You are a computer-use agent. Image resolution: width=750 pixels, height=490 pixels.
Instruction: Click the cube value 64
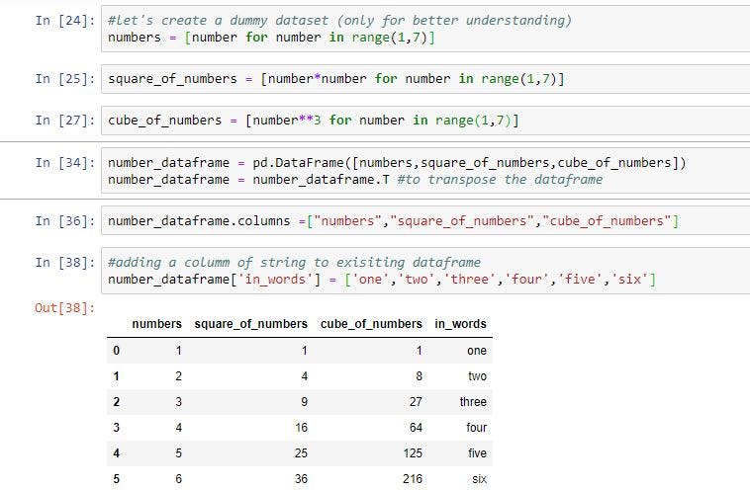click(x=416, y=428)
